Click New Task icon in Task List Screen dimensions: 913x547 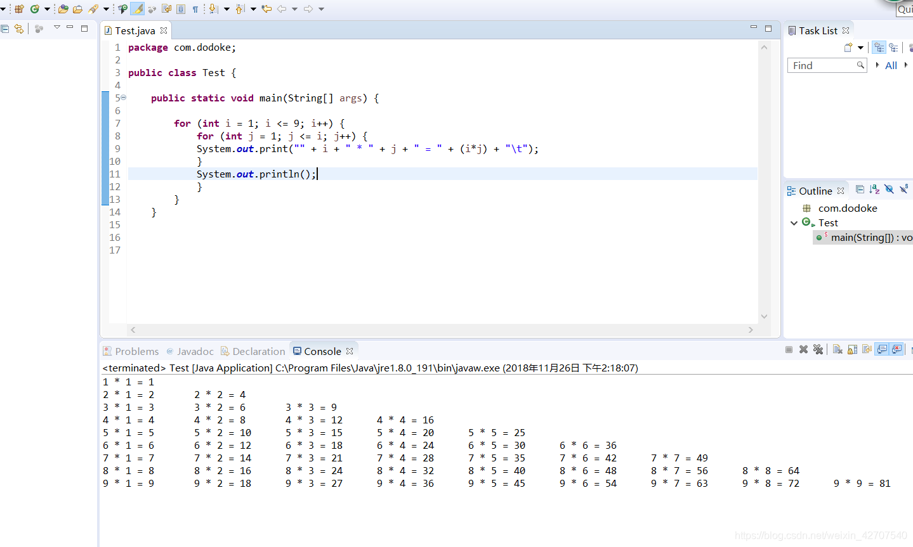pyautogui.click(x=848, y=48)
